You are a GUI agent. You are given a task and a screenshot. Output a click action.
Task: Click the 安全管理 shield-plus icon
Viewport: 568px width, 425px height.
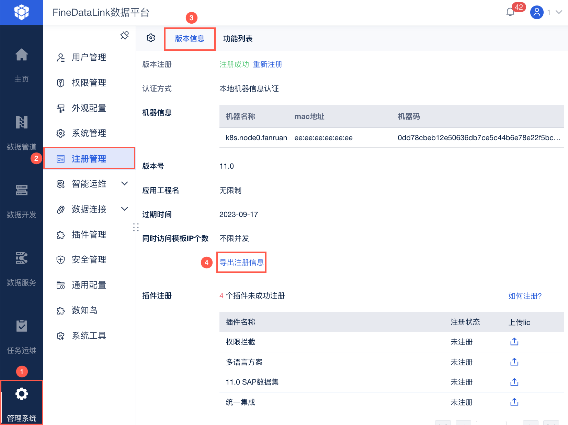coord(60,260)
